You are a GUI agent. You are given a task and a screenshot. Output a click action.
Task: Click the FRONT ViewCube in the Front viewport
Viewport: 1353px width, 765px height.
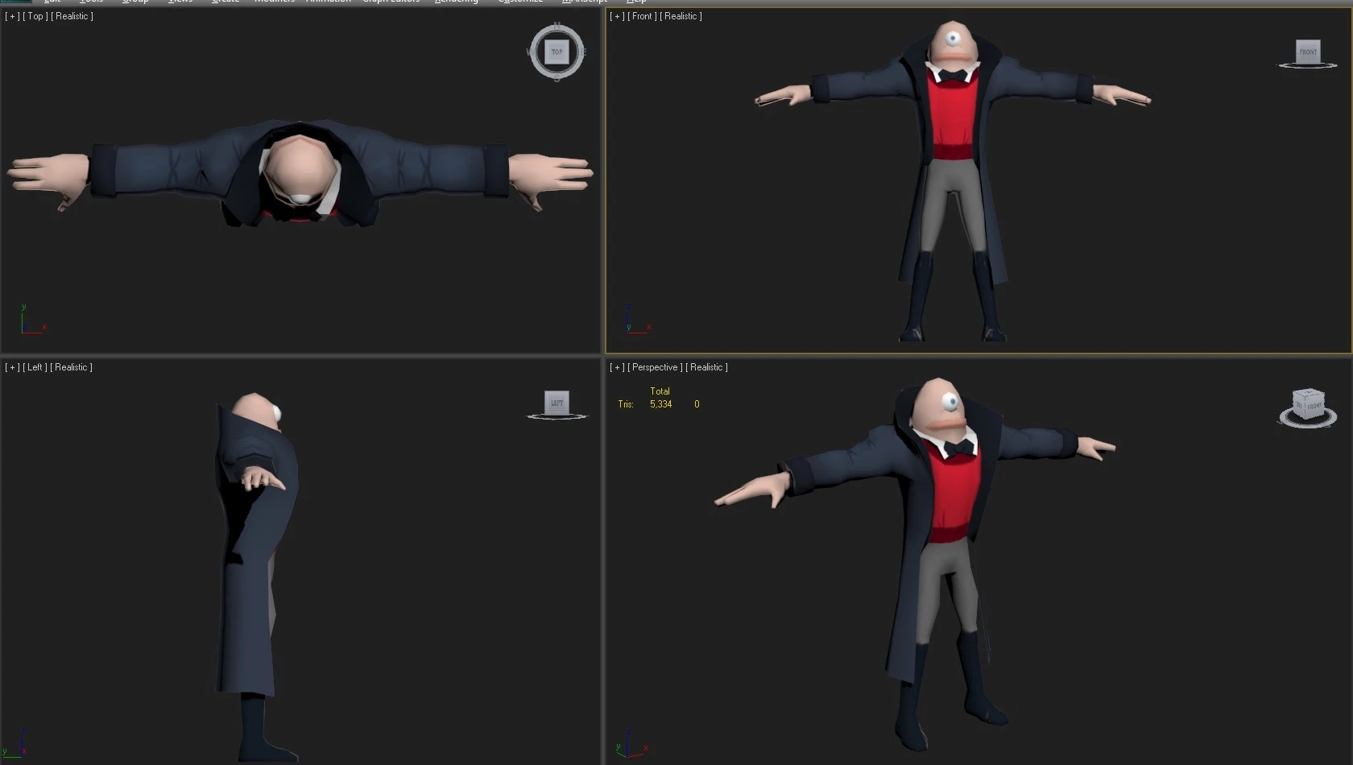[x=1308, y=52]
